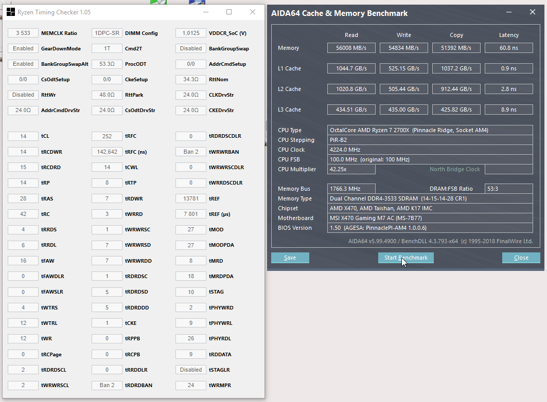Image resolution: width=547 pixels, height=402 pixels.
Task: Click tSTAG value 10
Action: (191, 292)
